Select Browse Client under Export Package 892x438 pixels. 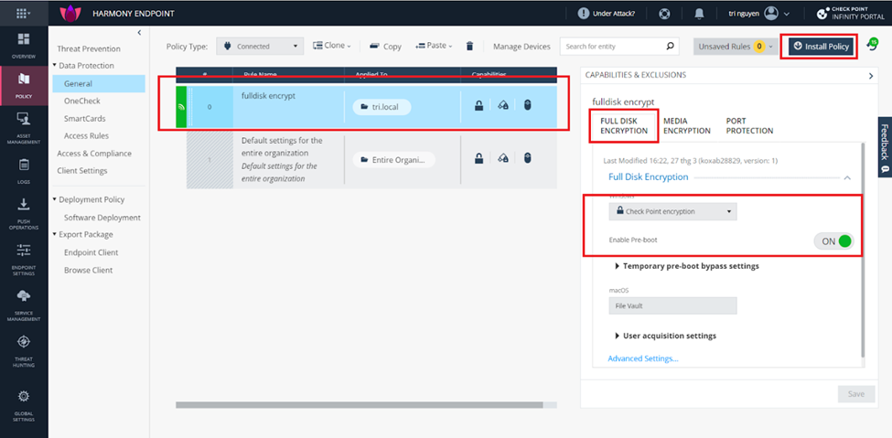pyautogui.click(x=88, y=270)
